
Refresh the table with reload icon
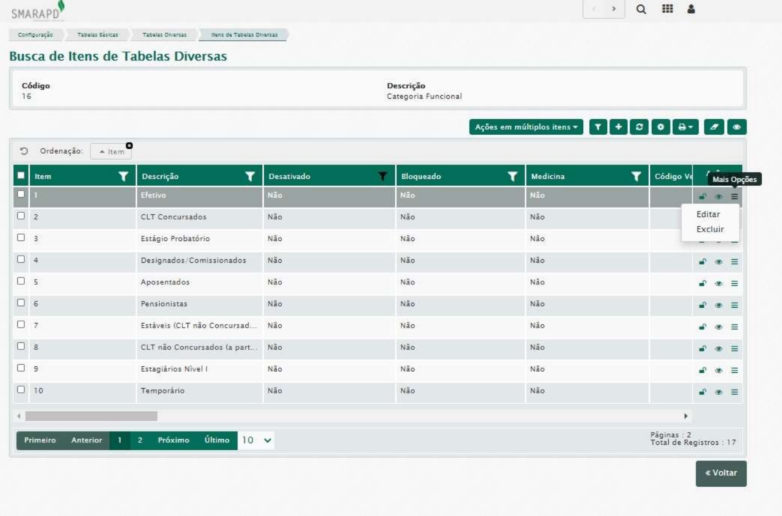(640, 127)
